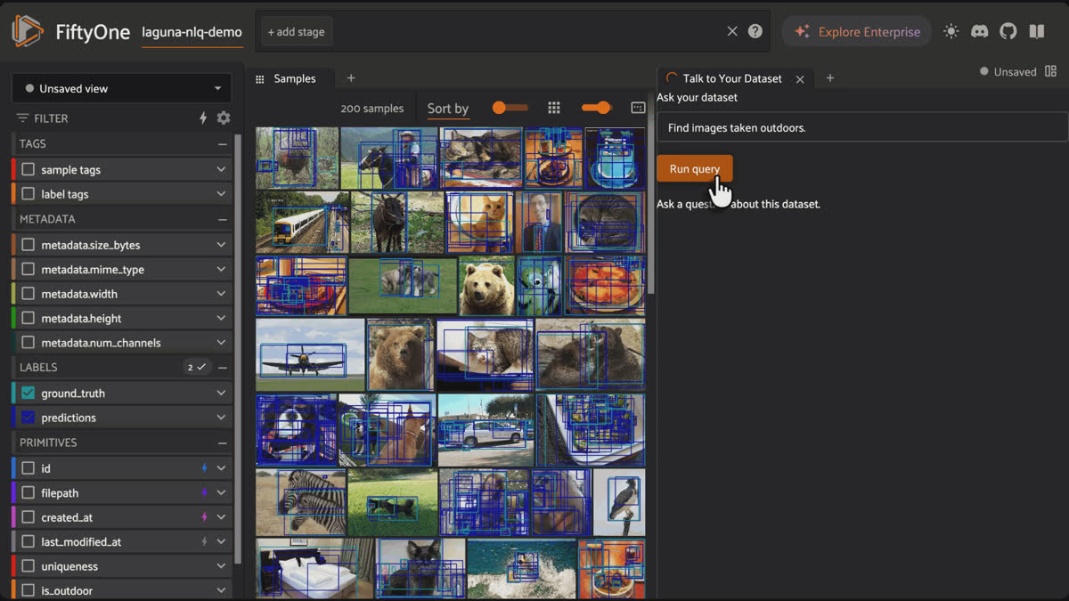Image resolution: width=1069 pixels, height=601 pixels.
Task: Expand the metadata.height filter
Action: [x=221, y=318]
